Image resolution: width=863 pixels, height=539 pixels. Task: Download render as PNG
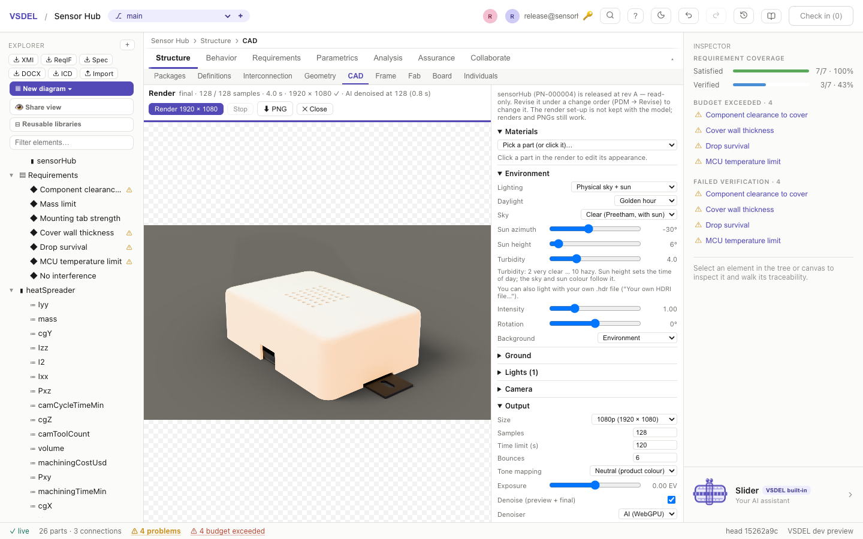click(x=275, y=109)
